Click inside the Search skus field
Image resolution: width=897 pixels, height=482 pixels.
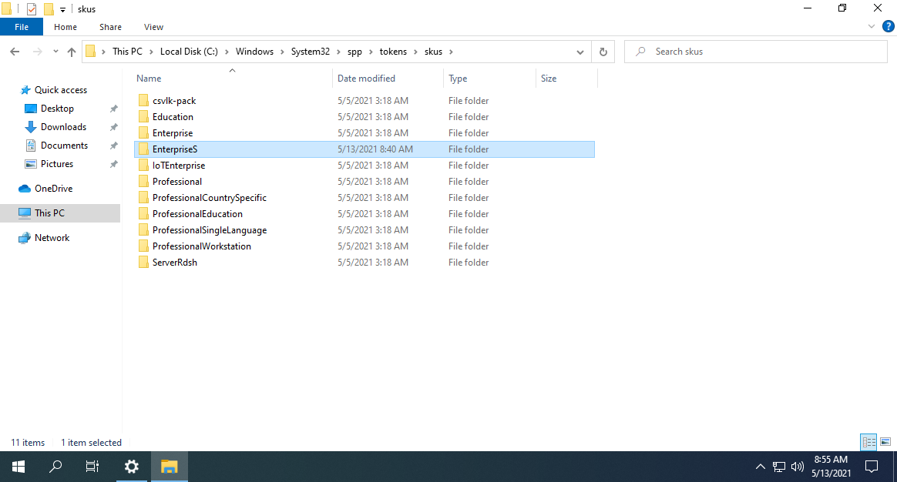756,52
